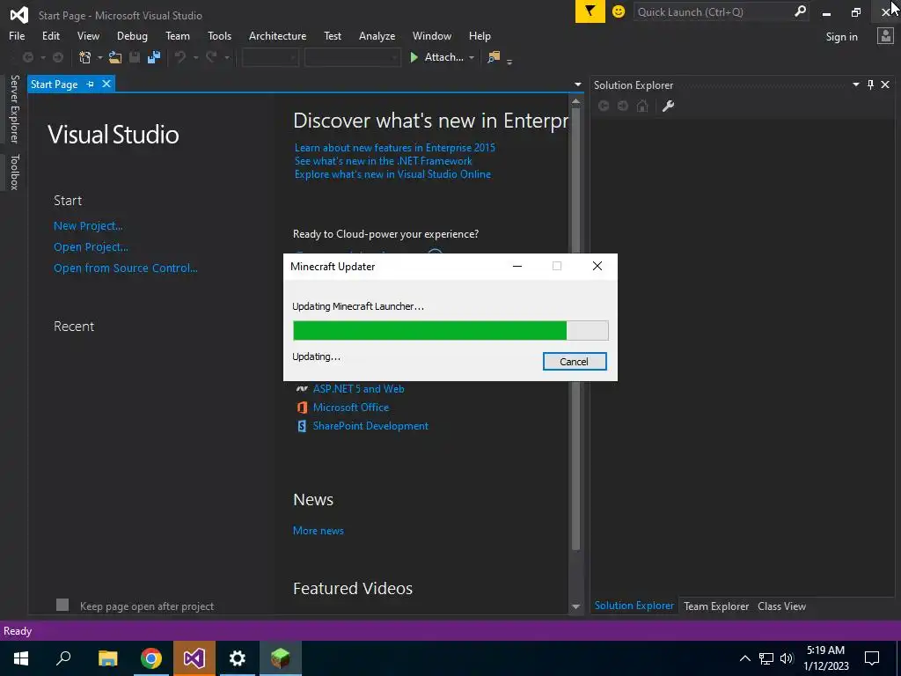The height and width of the screenshot is (676, 901).
Task: Open the Navigate Backward history dropdown arrow
Action: tap(42, 57)
